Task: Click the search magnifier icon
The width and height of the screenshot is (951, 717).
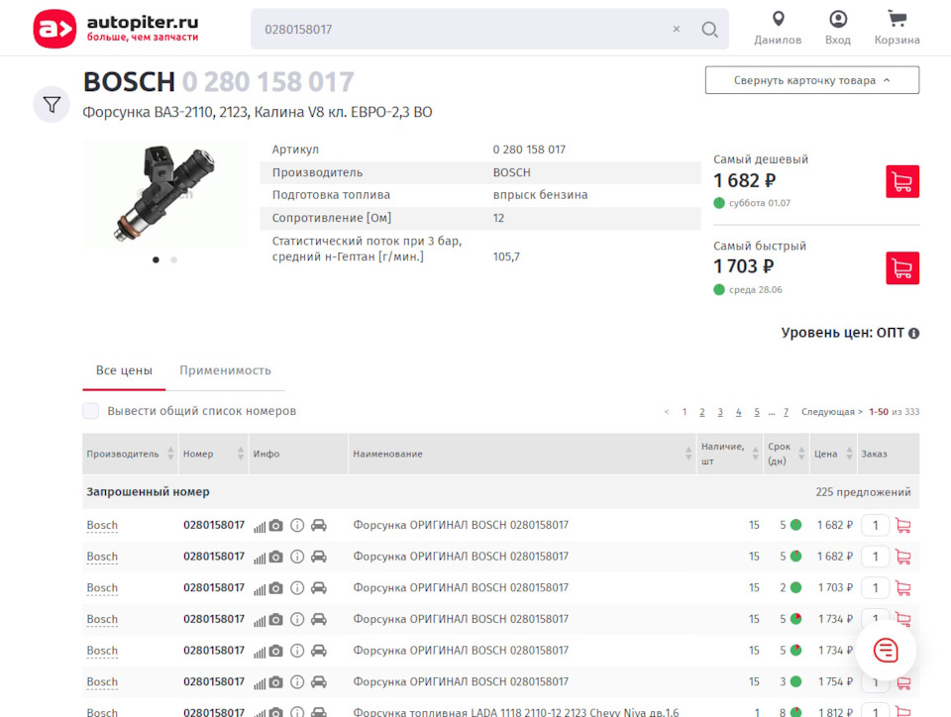Action: (709, 30)
